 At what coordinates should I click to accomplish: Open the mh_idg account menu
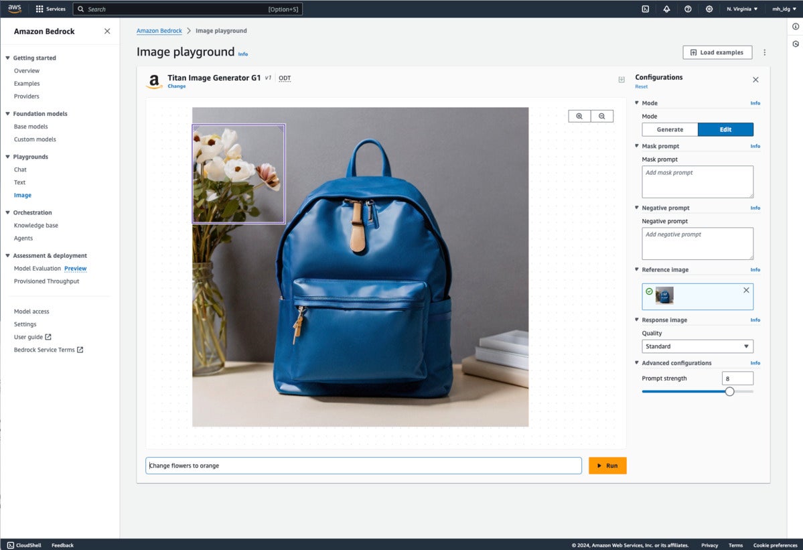(784, 9)
